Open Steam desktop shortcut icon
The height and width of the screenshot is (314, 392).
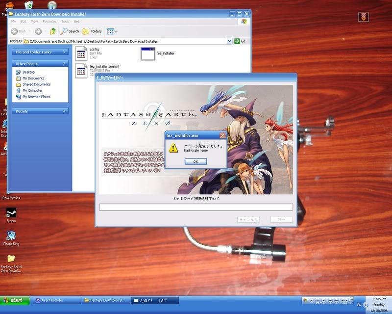(x=11, y=213)
